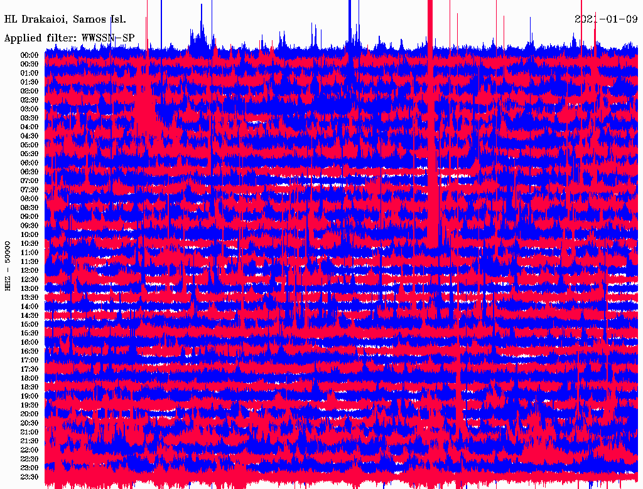643x489 pixels.
Task: Click the 10:30 time row label
Action: click(30, 244)
